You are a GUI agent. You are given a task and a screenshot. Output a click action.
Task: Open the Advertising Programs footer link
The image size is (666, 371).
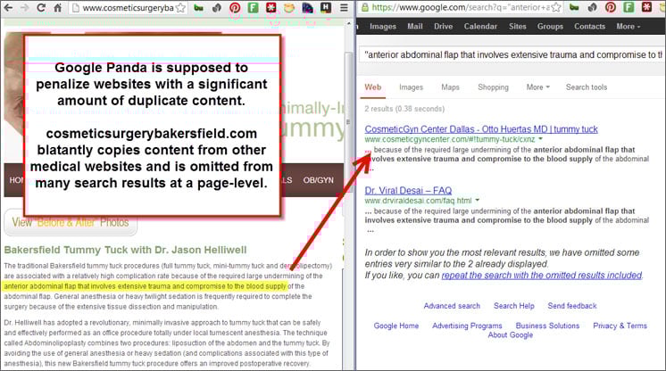[467, 326]
